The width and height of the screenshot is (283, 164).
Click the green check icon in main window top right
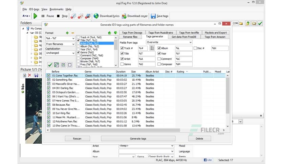coord(260,23)
